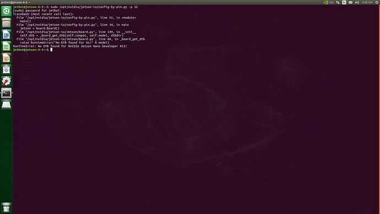Launch LibreOffice Calc from the dock

click(6, 46)
